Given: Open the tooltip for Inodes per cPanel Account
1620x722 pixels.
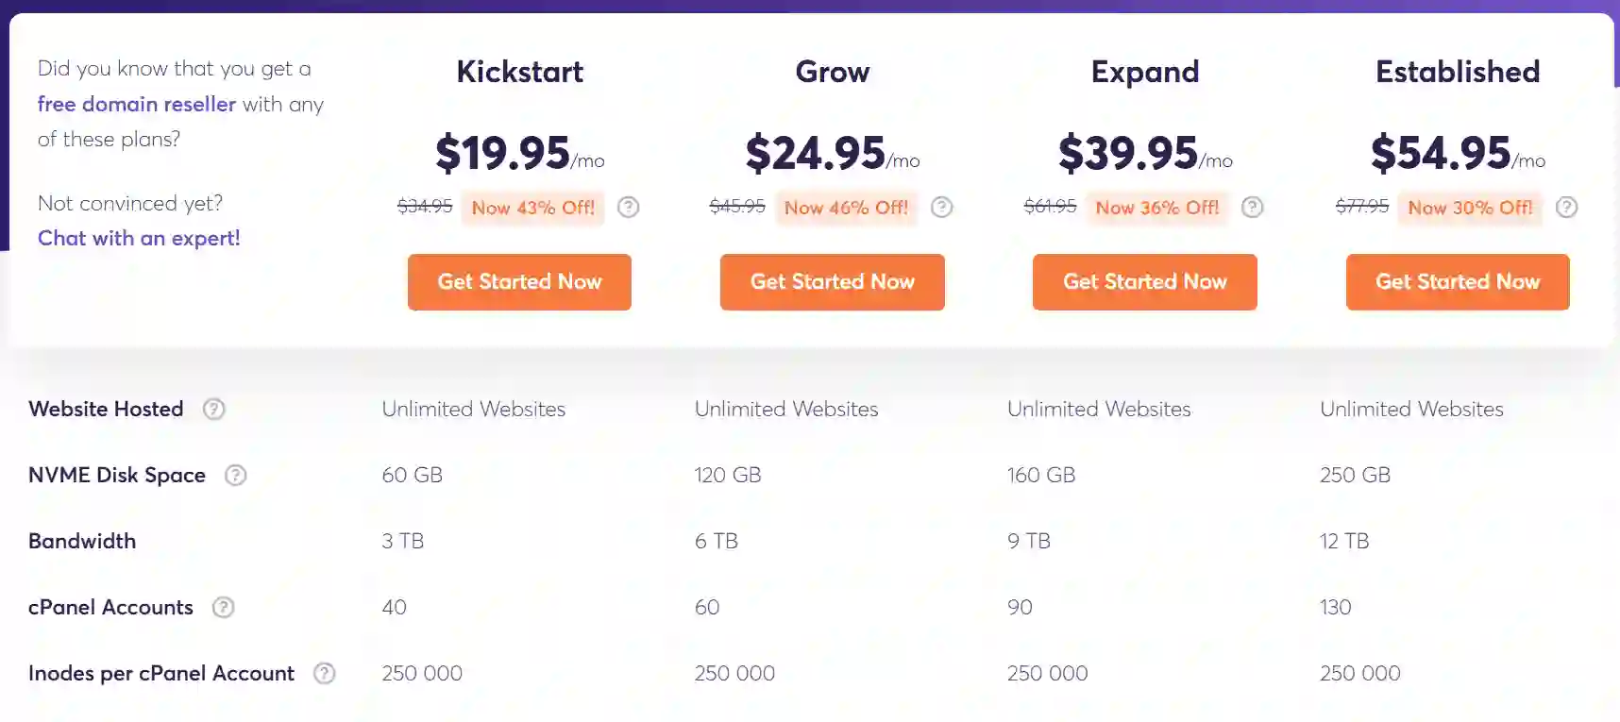Looking at the screenshot, I should click(324, 673).
